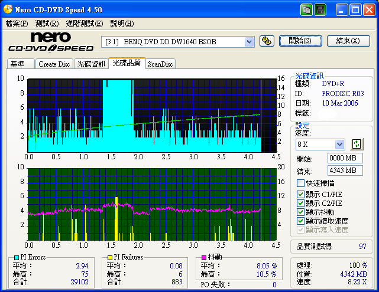Screen dimensions: 379x292
Task: Open the BENQ DVD drive selection dropdown
Action: (249, 41)
